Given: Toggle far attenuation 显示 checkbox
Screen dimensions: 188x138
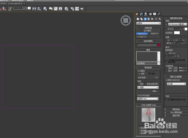Looking at the screenshot, I should point(167,71).
